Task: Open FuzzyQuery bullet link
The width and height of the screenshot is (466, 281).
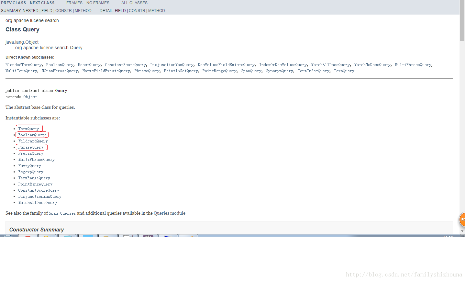Action: click(29, 166)
